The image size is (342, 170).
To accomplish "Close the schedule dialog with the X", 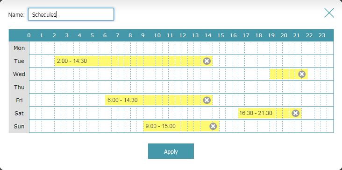I will coord(329,13).
